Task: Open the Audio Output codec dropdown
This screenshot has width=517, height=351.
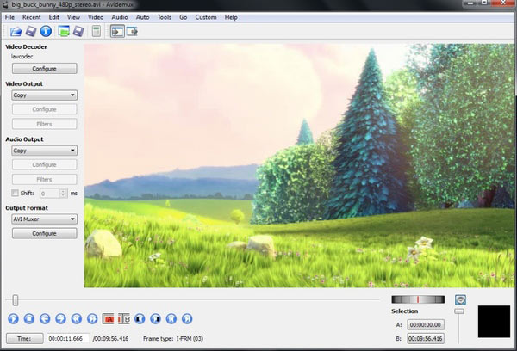Action: pos(45,151)
